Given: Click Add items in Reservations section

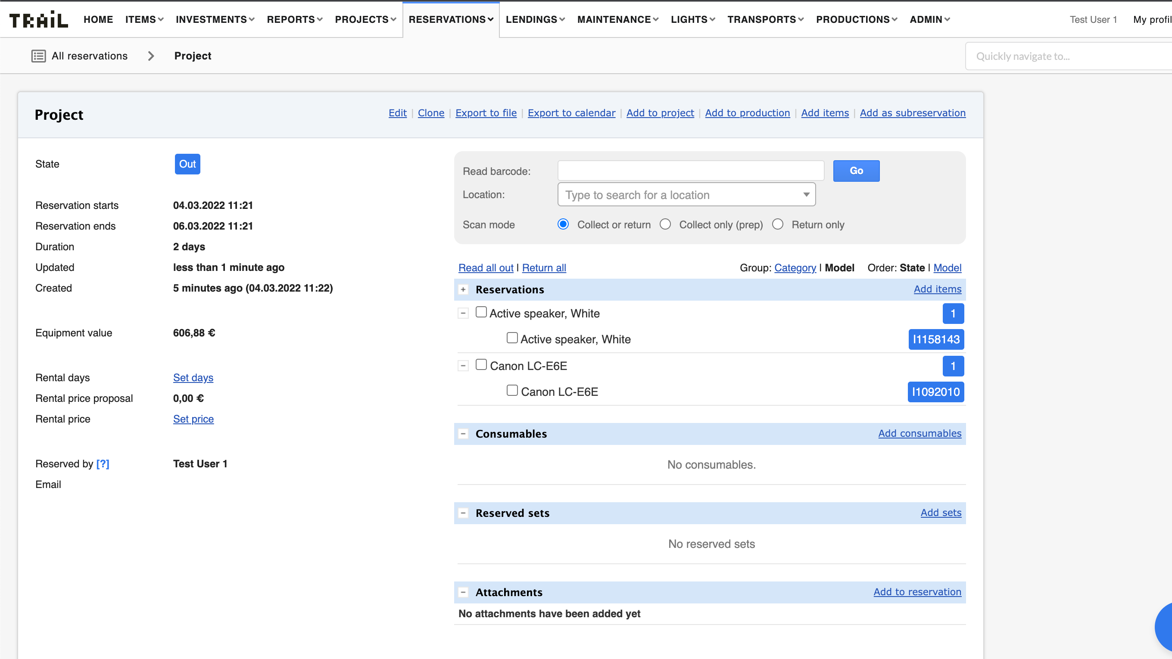Looking at the screenshot, I should point(938,289).
